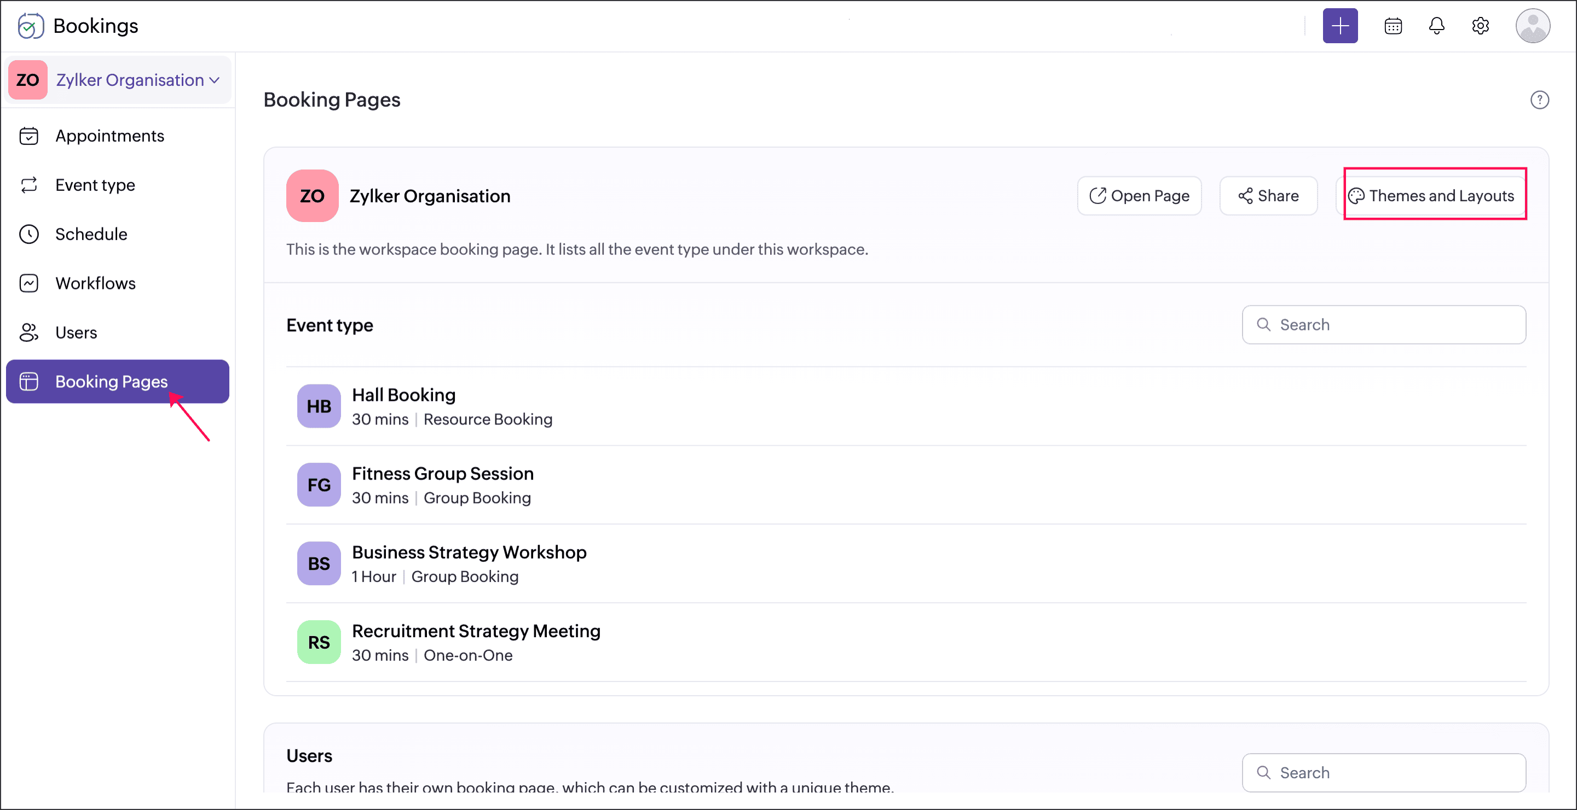Click the Share button
The width and height of the screenshot is (1577, 810).
click(1268, 196)
